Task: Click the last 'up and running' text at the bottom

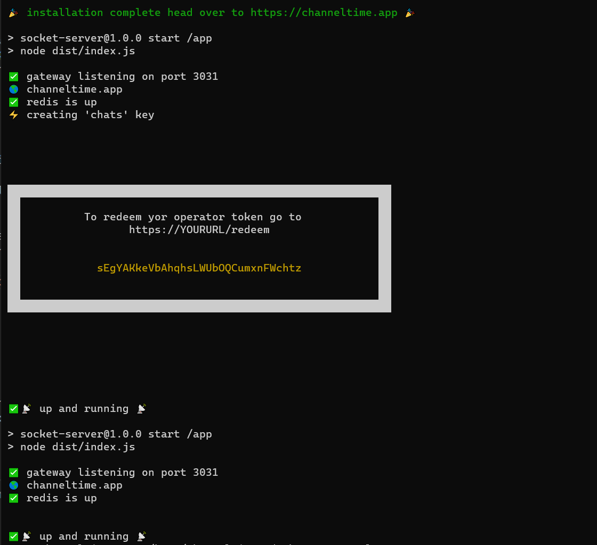Action: 84,536
